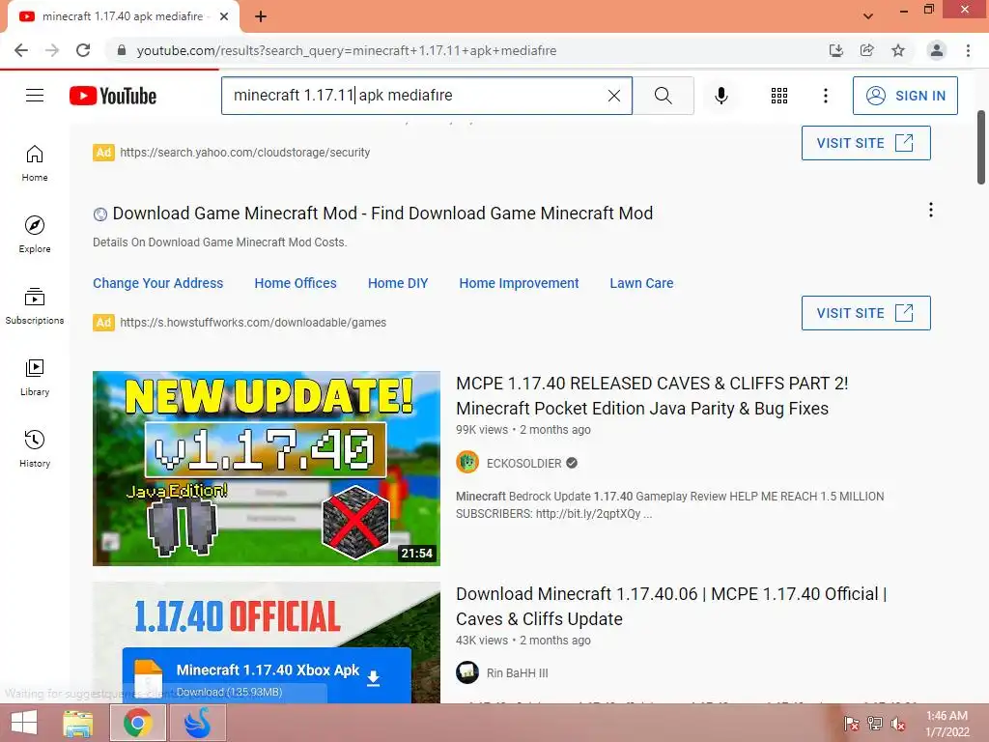The image size is (989, 742).
Task: Click VISIT SITE for the yahoo cloudstorage ad
Action: pos(866,143)
